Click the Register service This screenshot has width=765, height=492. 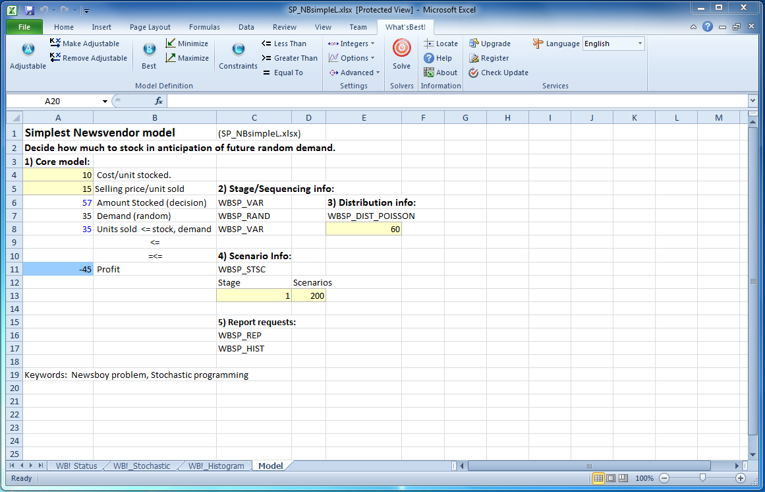point(489,58)
